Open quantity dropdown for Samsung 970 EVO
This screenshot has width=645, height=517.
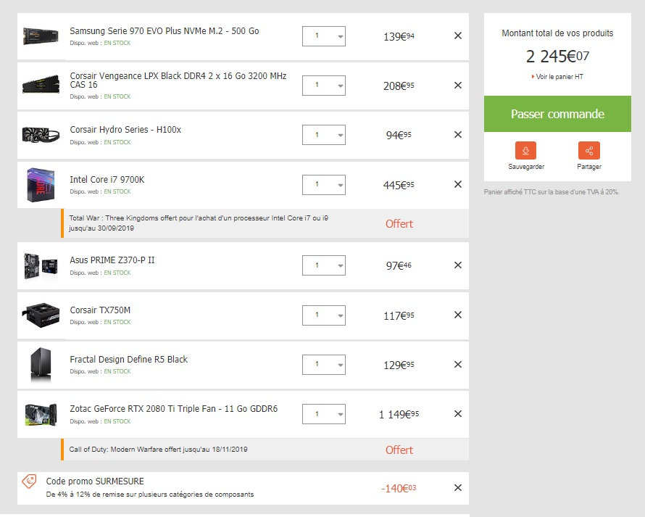(324, 36)
